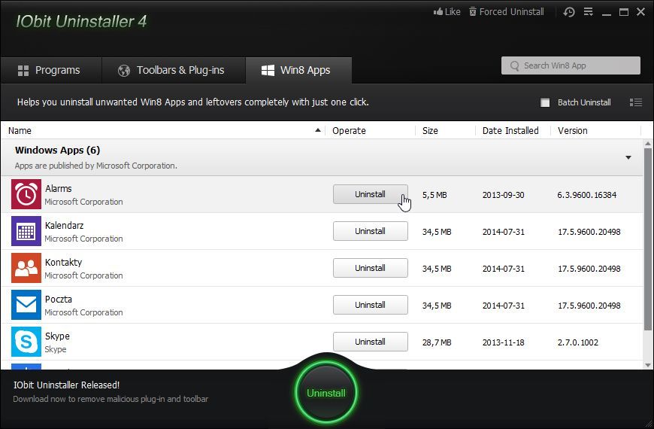Screen dimensions: 654x429
Task: Open the IObit Uninstaller Released notice
Action: click(66, 385)
